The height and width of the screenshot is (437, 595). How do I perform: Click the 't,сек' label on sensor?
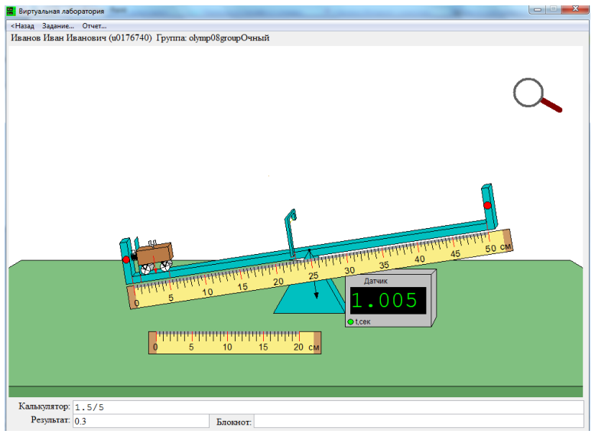click(363, 322)
